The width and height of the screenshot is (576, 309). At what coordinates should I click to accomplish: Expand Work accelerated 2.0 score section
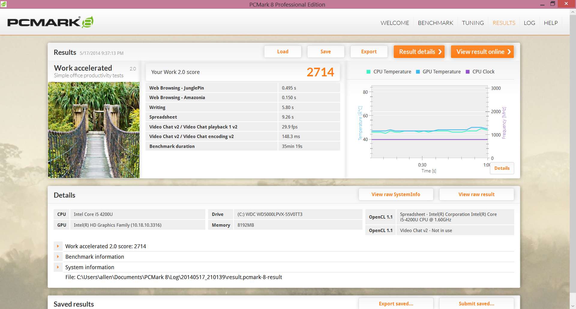click(x=58, y=246)
